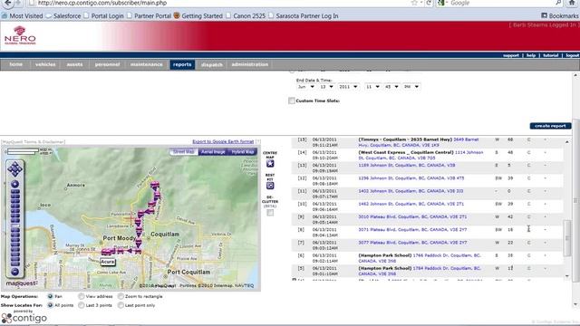Open the 1402 Johnson St address link

[411, 191]
